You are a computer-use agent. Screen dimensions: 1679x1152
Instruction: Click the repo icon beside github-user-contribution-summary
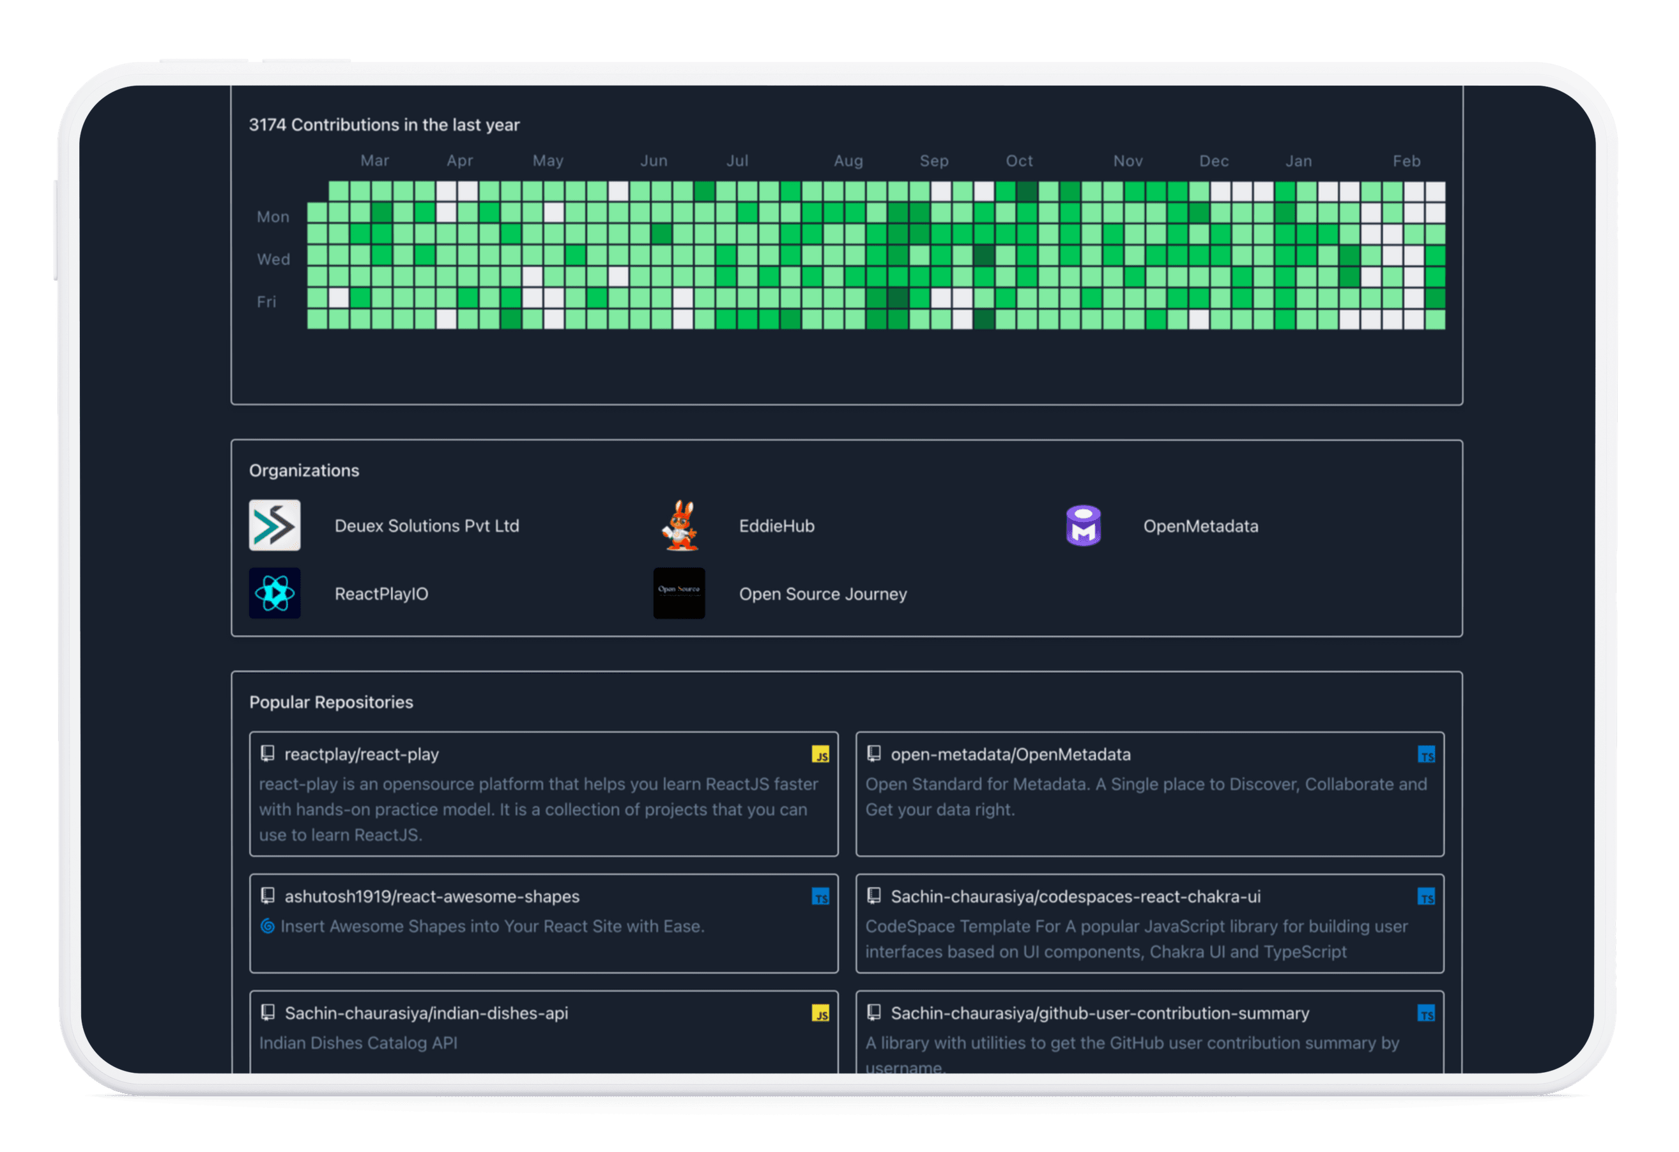click(x=873, y=1013)
